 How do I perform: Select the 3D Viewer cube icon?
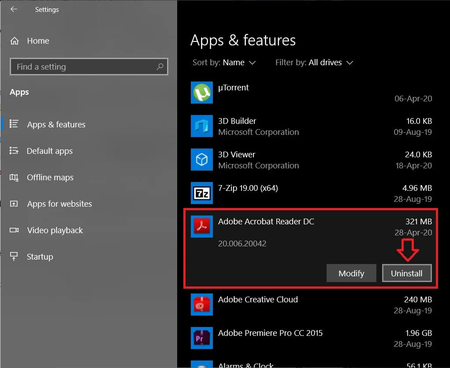pyautogui.click(x=202, y=159)
